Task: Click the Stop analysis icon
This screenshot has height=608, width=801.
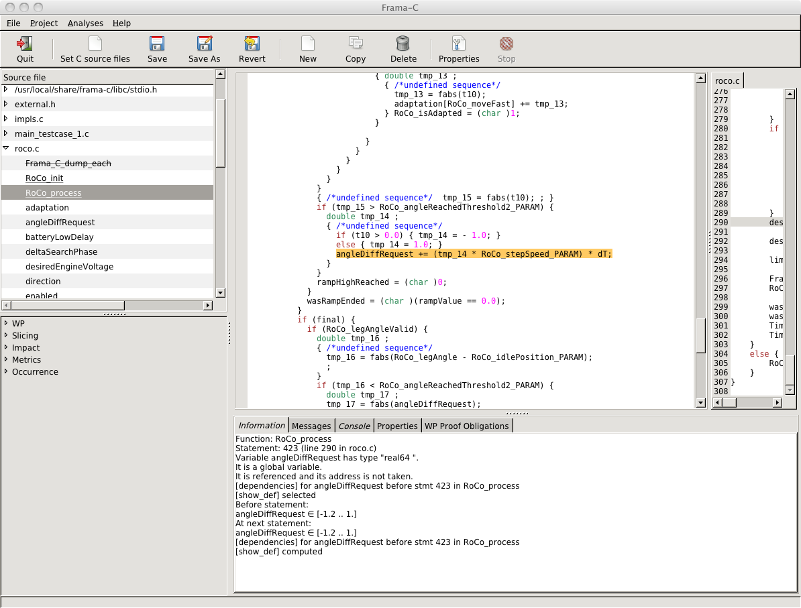Action: tap(506, 44)
